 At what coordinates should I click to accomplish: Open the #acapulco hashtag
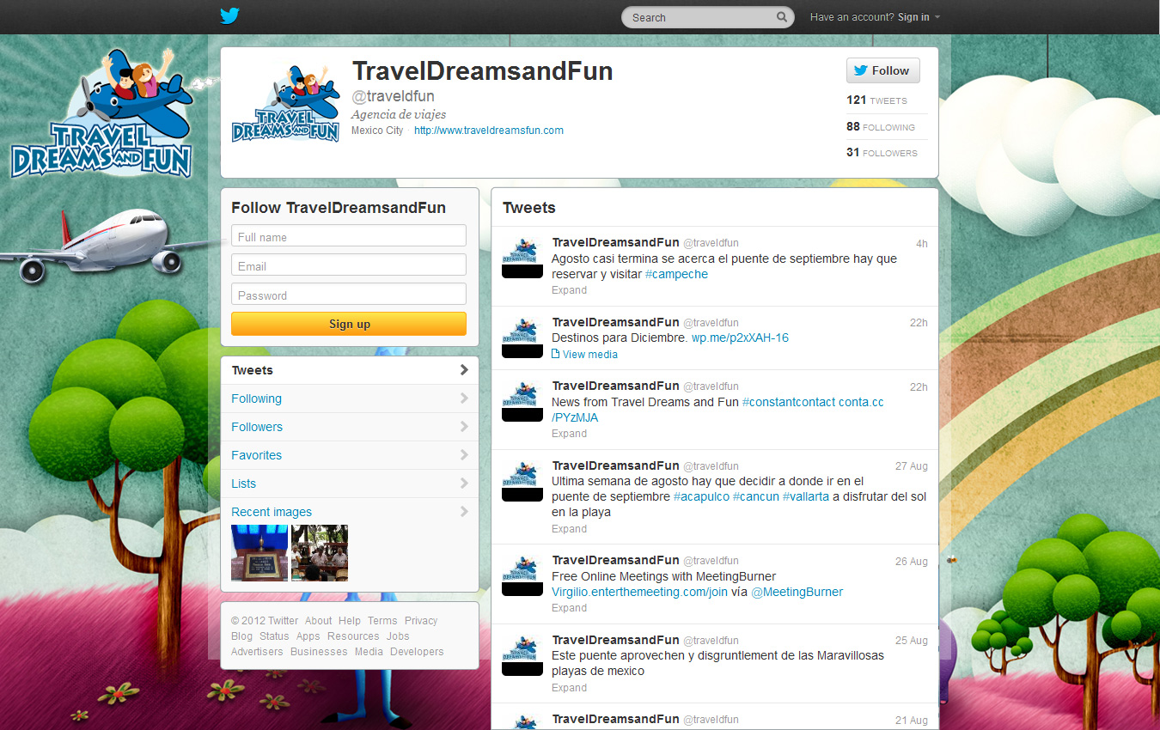tap(701, 496)
